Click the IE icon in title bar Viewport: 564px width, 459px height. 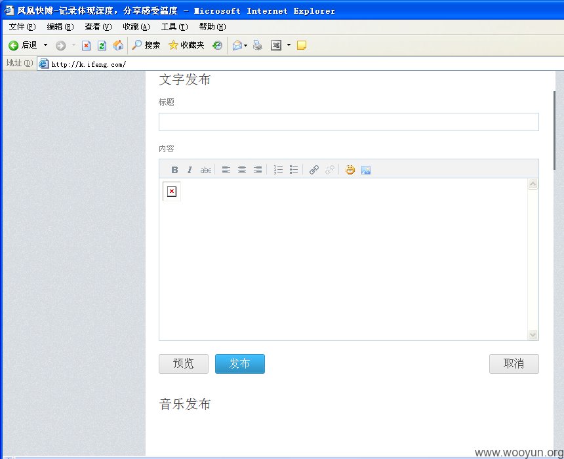pyautogui.click(x=9, y=10)
